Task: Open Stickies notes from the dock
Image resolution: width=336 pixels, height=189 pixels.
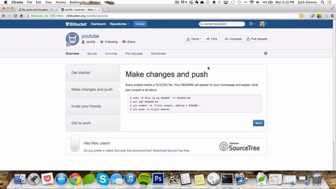Action: (x=199, y=179)
